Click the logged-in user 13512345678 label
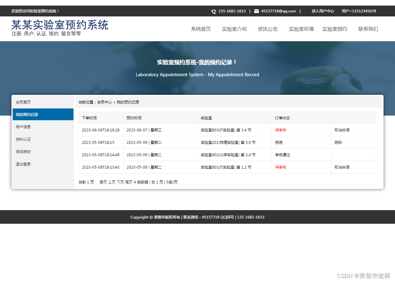Screen dimensions: 395x282 pos(358,11)
